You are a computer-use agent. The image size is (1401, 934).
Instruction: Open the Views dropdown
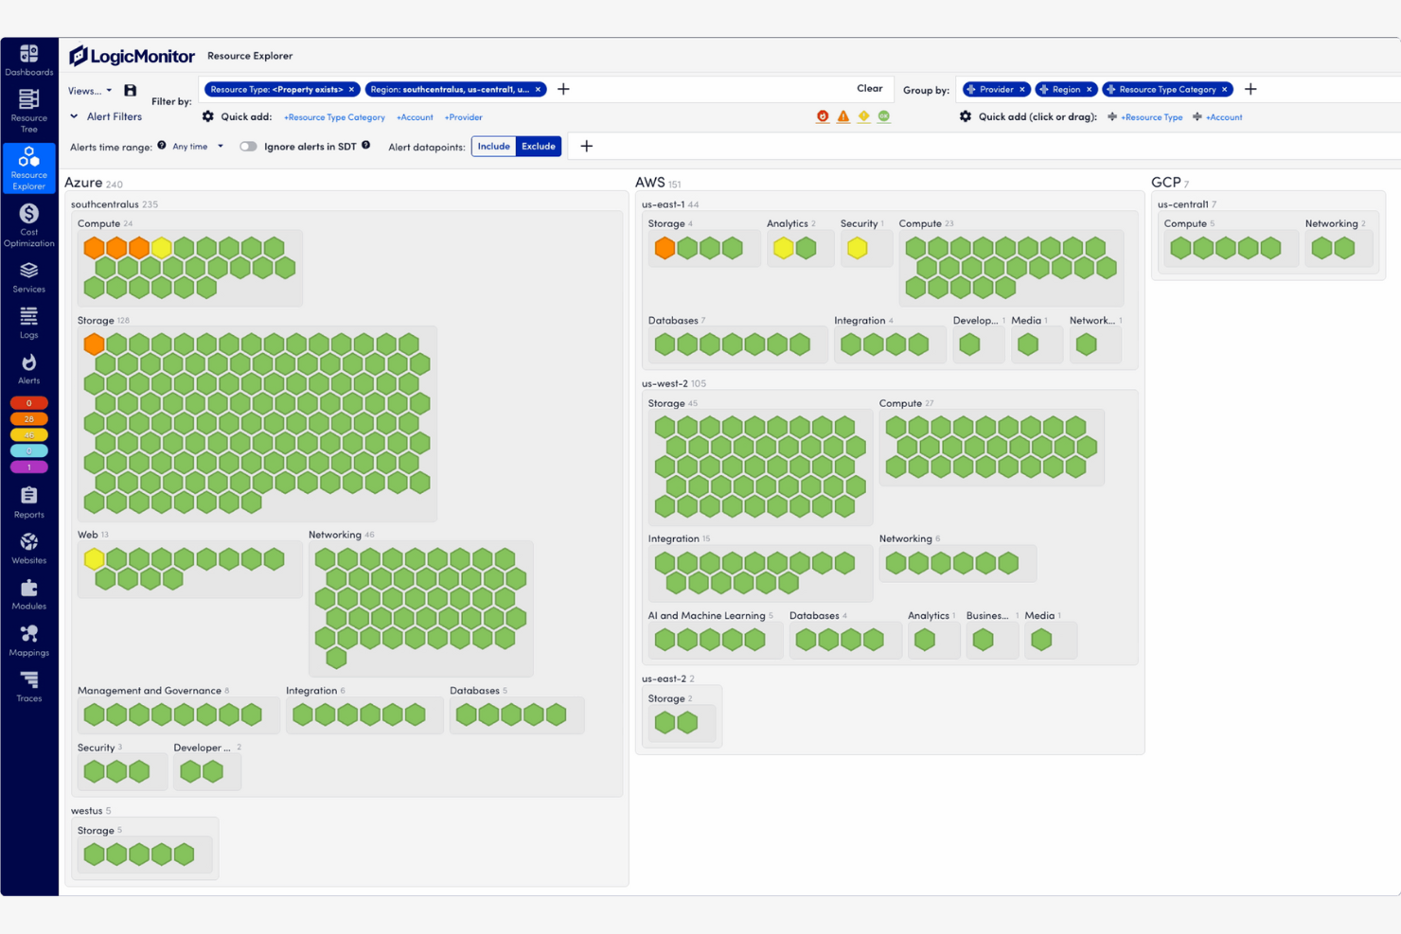click(x=90, y=91)
